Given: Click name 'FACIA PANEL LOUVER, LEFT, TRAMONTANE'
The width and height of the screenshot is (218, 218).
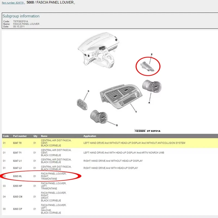Looking at the screenshot, I should 54,186.
